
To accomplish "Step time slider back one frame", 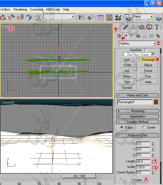I will [x=60, y=176].
